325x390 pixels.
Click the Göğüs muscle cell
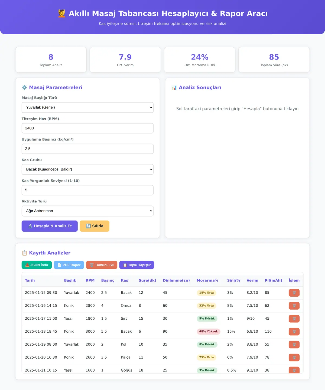click(x=126, y=370)
